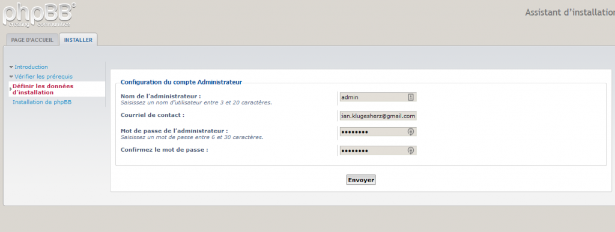
Task: Click the arrow marker beside Définir les données
Action: pos(11,89)
